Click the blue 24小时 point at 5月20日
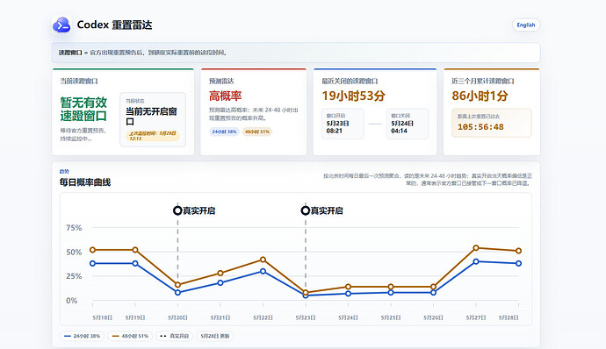The width and height of the screenshot is (606, 349). click(177, 293)
